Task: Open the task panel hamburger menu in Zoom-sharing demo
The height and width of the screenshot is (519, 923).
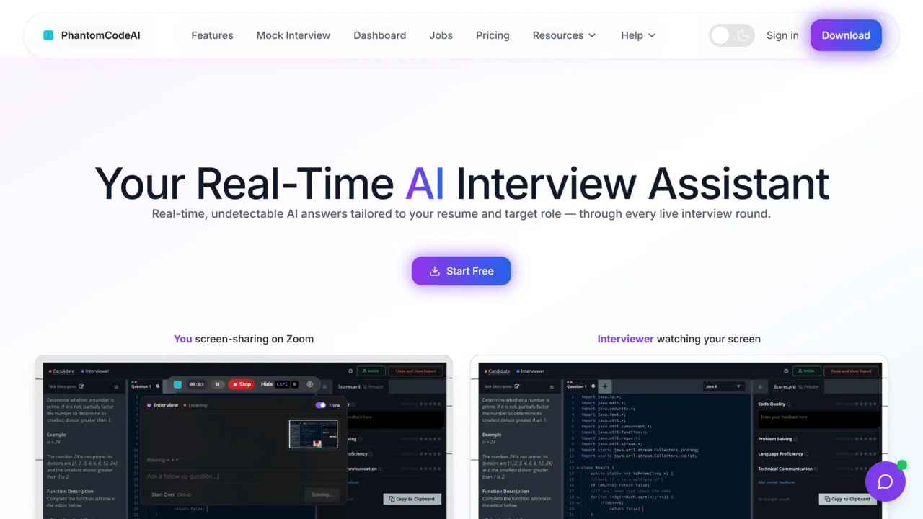Action: pos(116,387)
